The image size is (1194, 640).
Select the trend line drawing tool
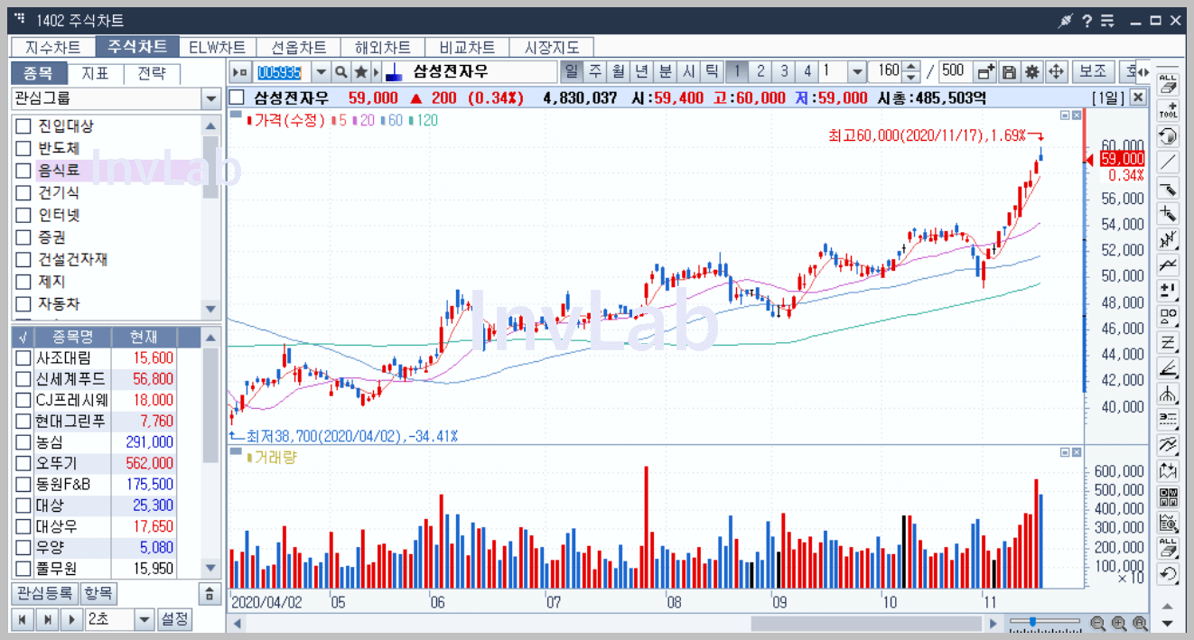coord(1168,162)
